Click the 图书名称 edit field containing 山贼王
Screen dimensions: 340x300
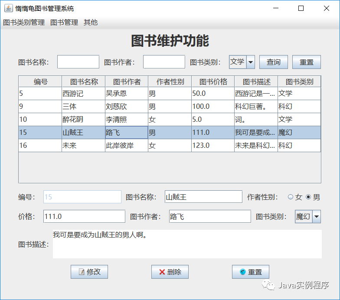coord(204,197)
